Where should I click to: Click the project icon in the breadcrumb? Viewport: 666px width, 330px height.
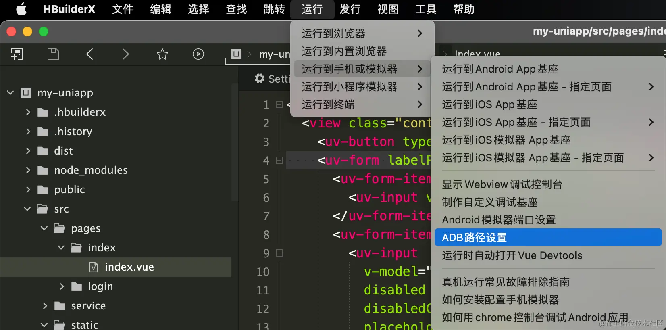click(236, 54)
